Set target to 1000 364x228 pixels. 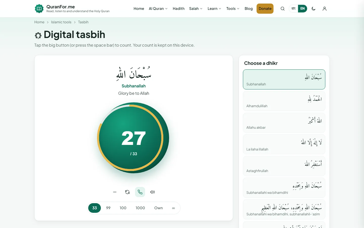pos(140,208)
